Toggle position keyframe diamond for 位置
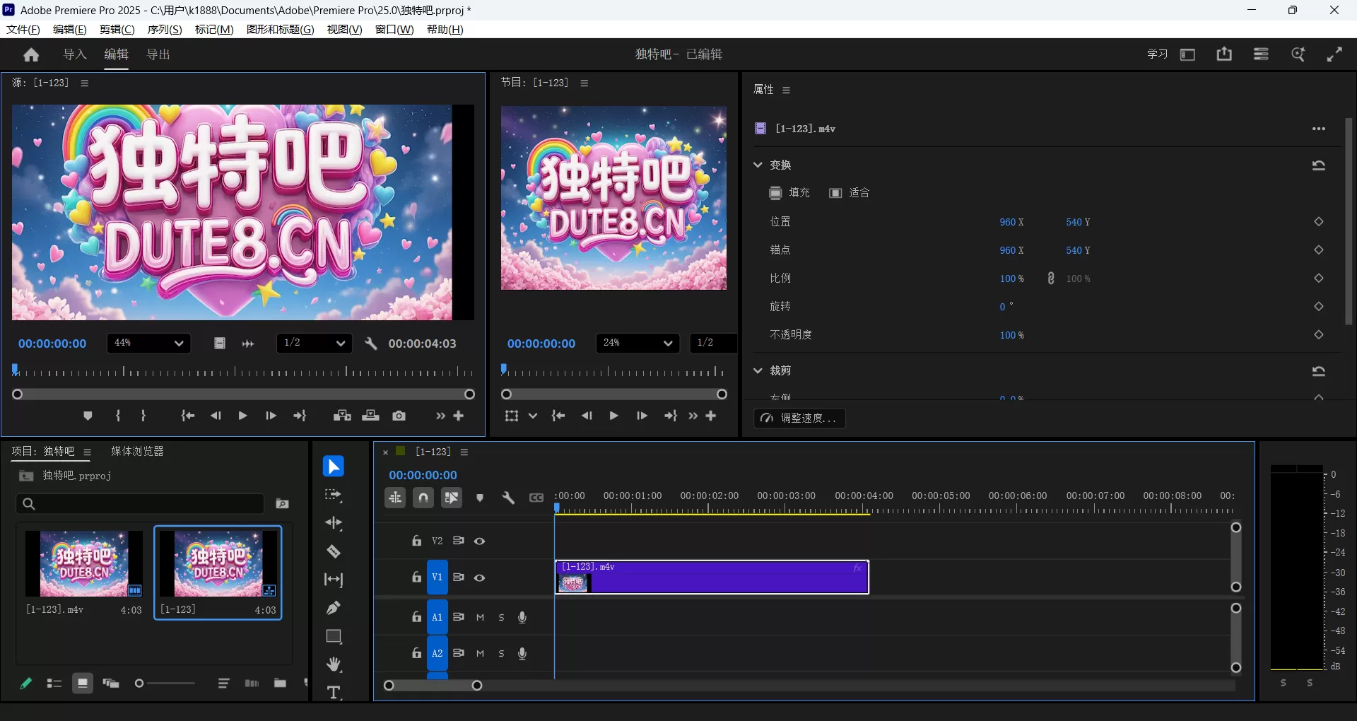 coord(1318,222)
